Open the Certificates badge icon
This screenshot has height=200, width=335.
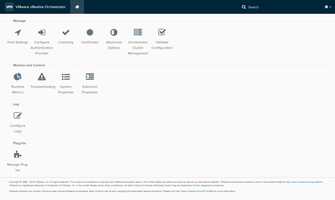tap(90, 32)
